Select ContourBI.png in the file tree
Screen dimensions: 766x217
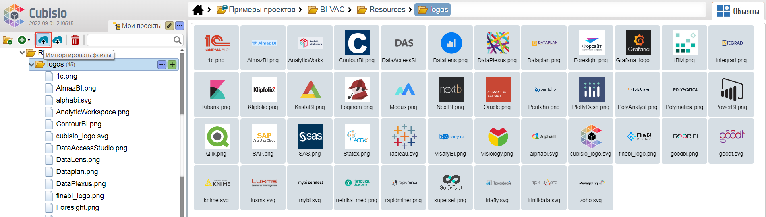point(79,124)
